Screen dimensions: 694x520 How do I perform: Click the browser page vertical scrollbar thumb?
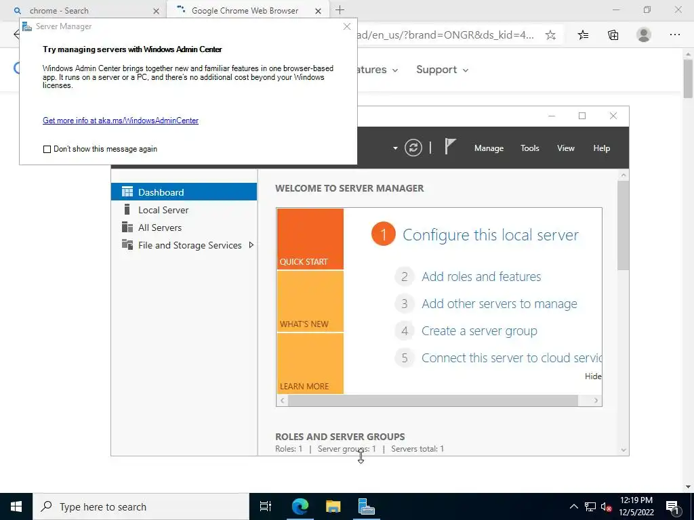[x=688, y=79]
